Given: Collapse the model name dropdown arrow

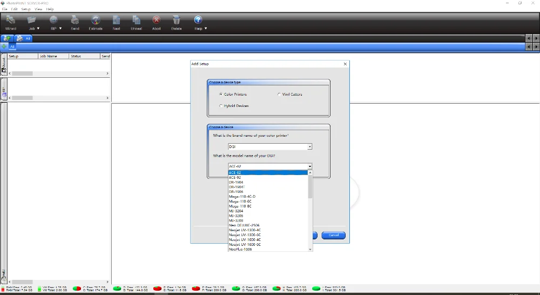Looking at the screenshot, I should pos(309,166).
